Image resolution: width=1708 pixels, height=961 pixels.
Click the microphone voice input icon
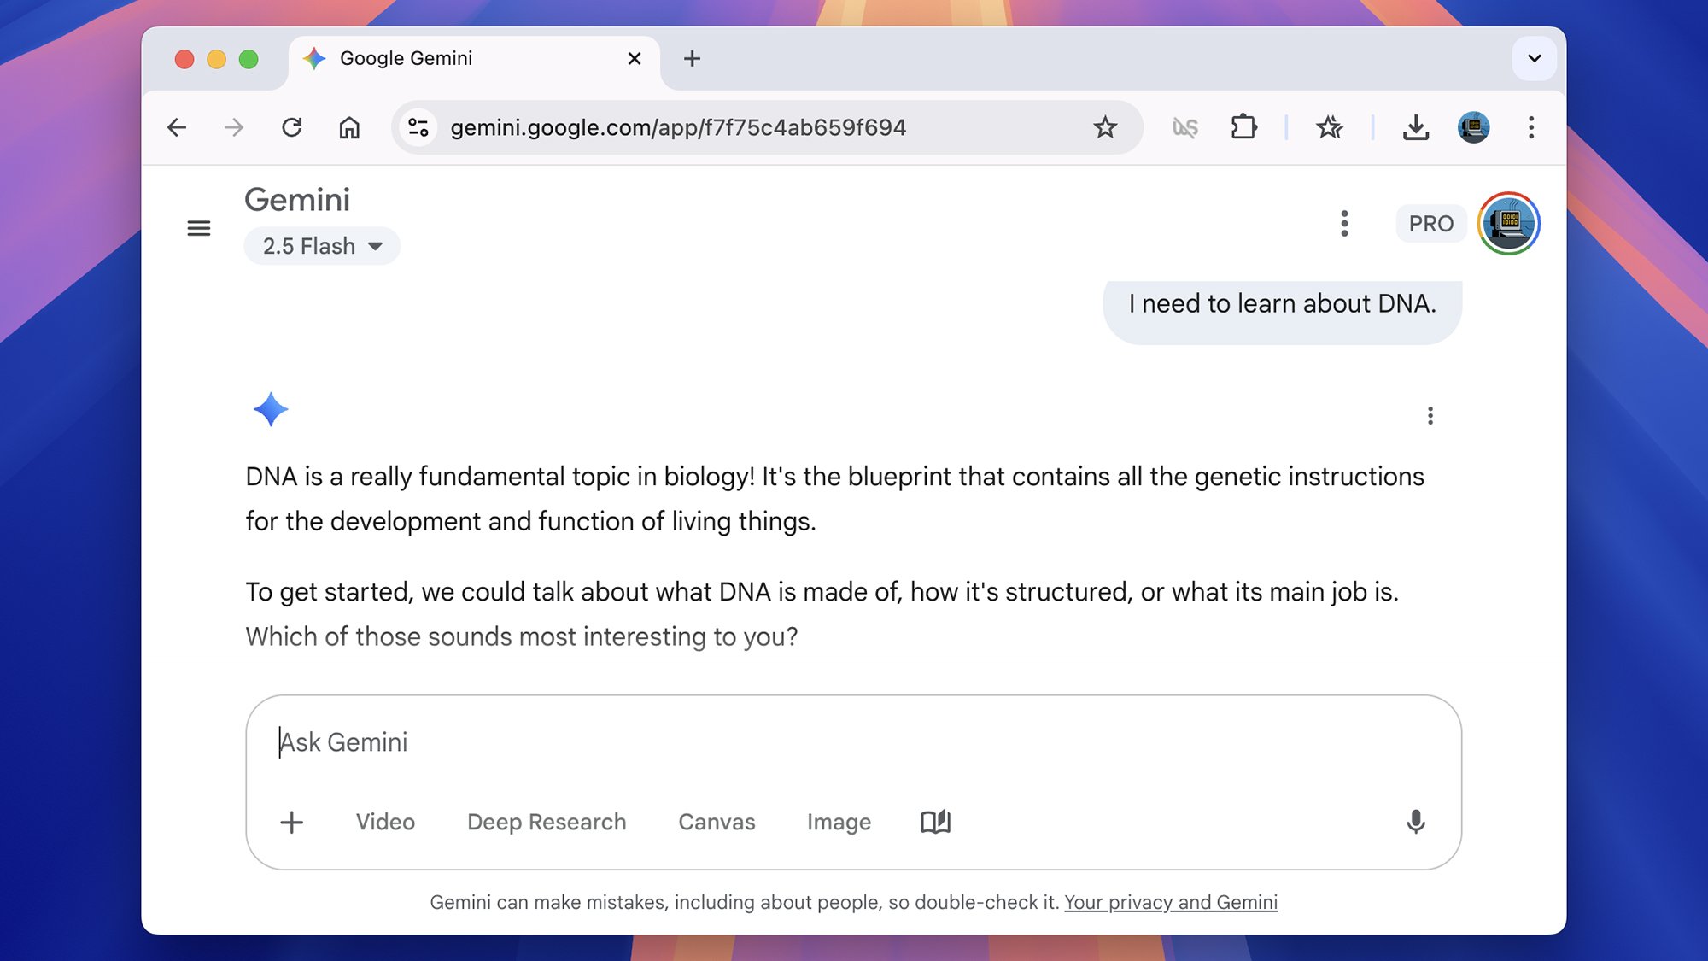coord(1415,822)
